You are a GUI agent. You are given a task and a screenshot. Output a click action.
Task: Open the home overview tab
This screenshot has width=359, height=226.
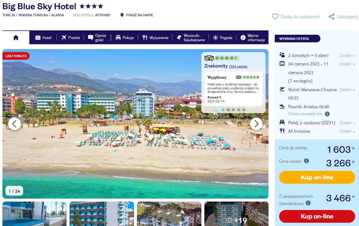click(16, 37)
